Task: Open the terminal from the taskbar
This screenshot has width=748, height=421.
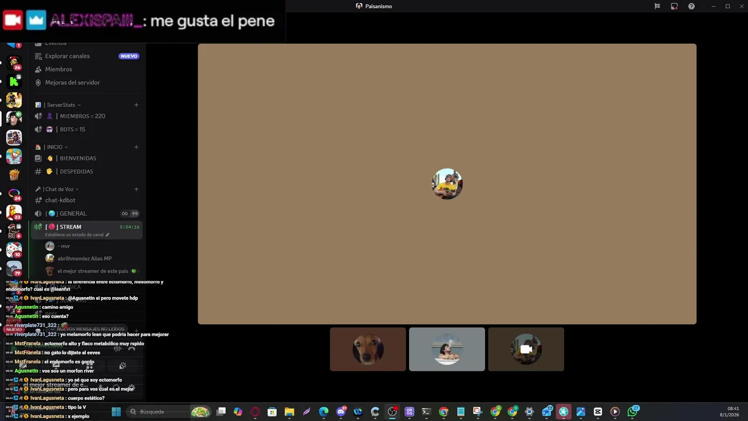Action: pyautogui.click(x=426, y=412)
